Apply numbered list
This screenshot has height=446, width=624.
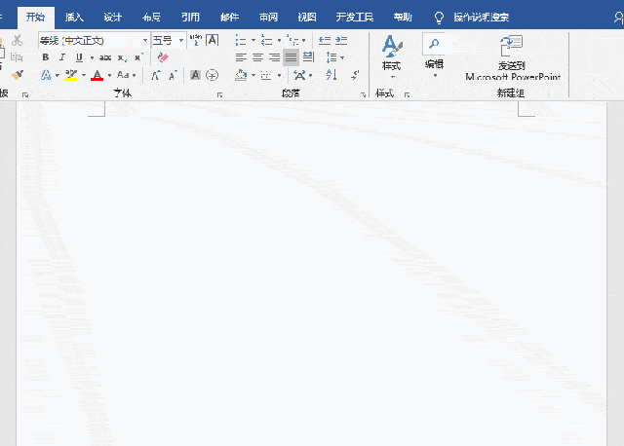[266, 40]
